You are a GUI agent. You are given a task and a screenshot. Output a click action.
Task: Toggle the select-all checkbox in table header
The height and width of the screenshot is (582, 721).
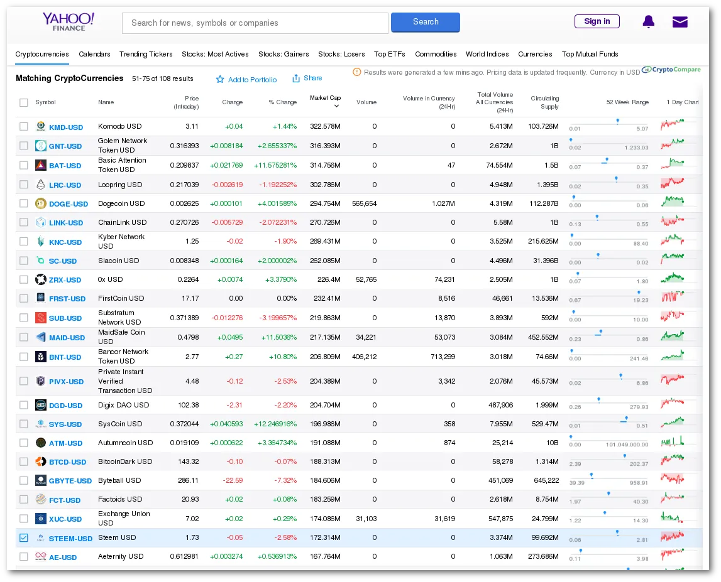pos(24,102)
